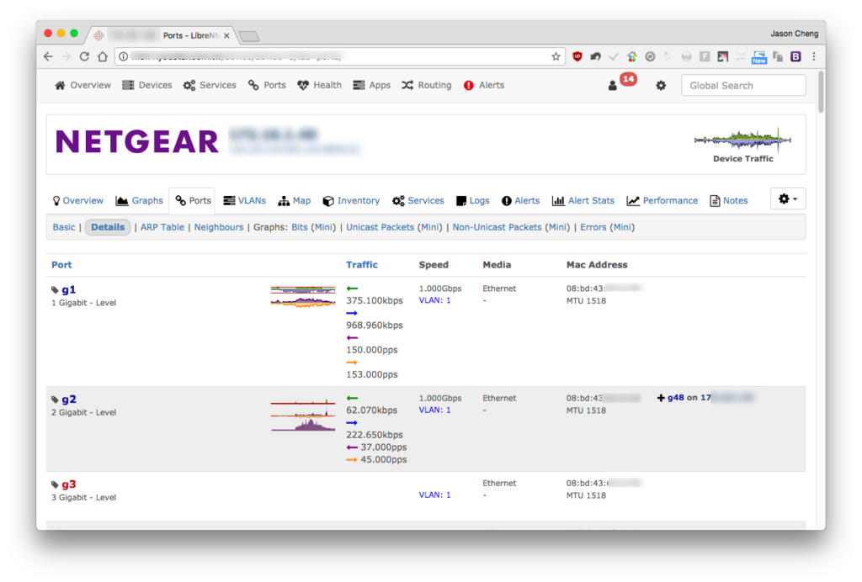Open the global settings gear in navbar
The image size is (862, 582).
click(661, 86)
